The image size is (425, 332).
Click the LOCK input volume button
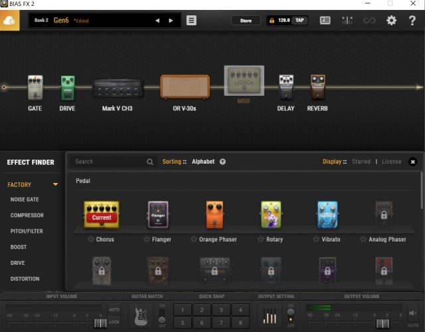point(114,322)
